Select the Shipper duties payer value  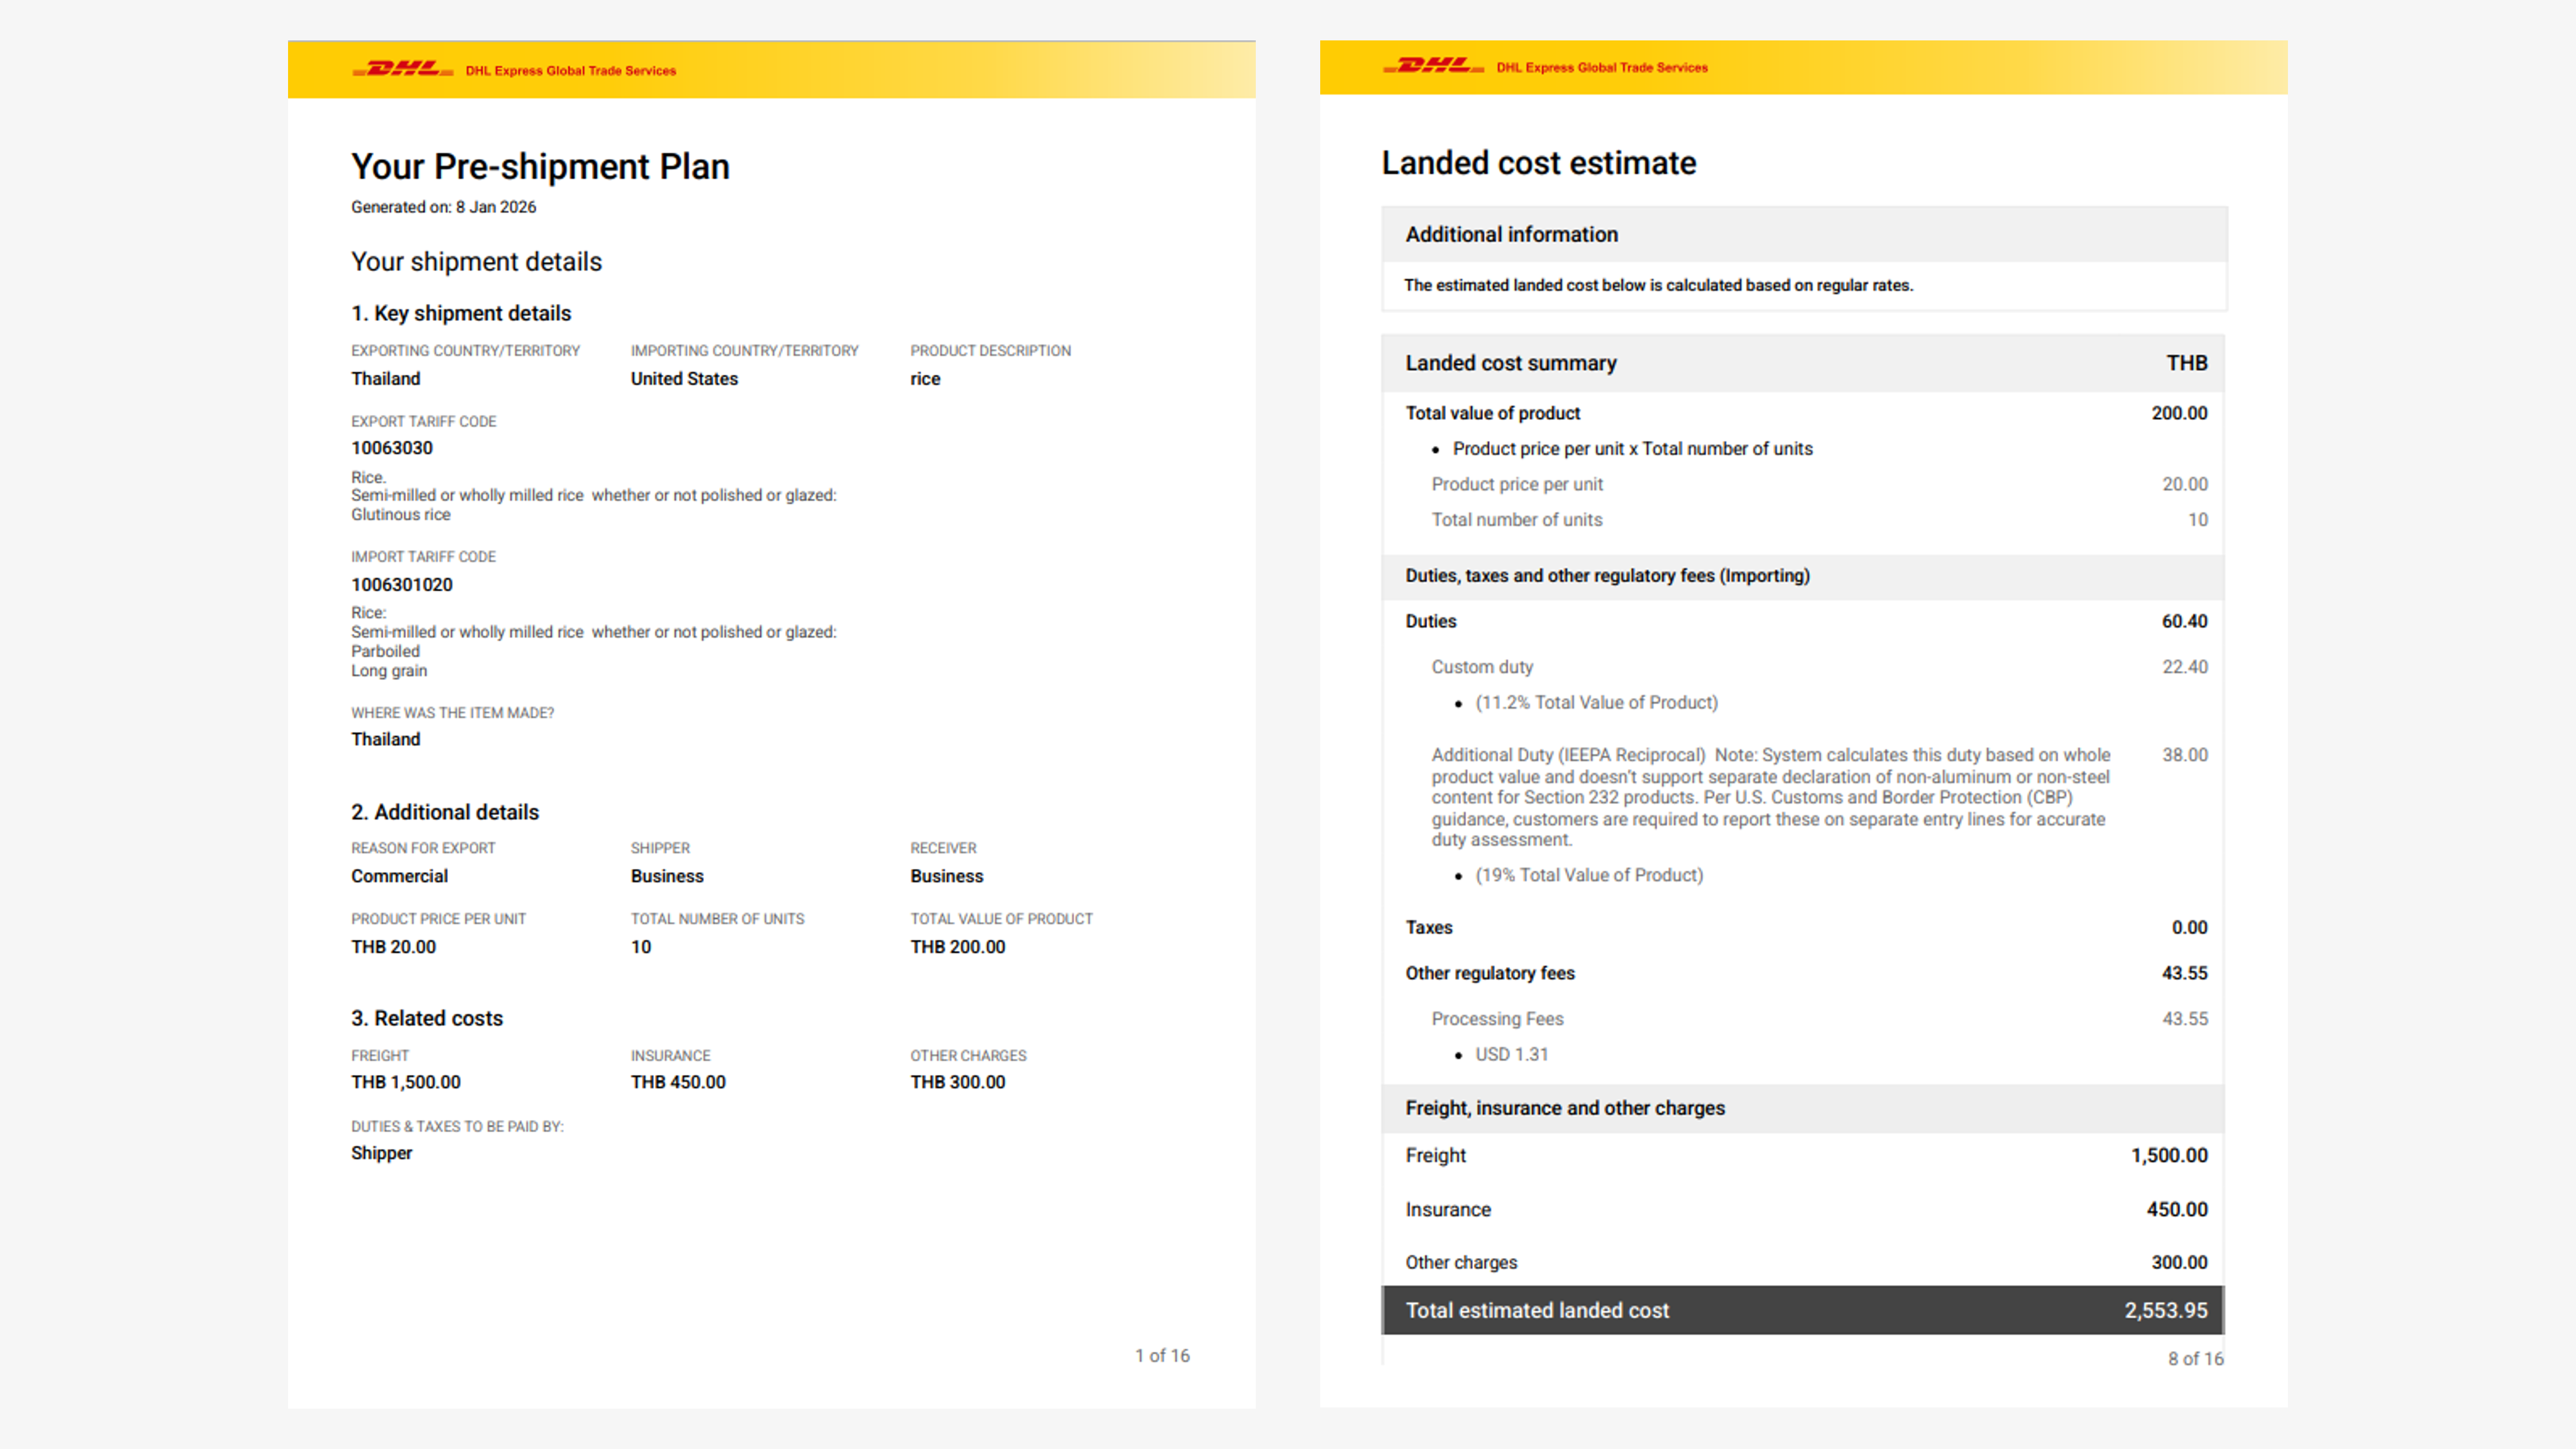(x=381, y=1152)
